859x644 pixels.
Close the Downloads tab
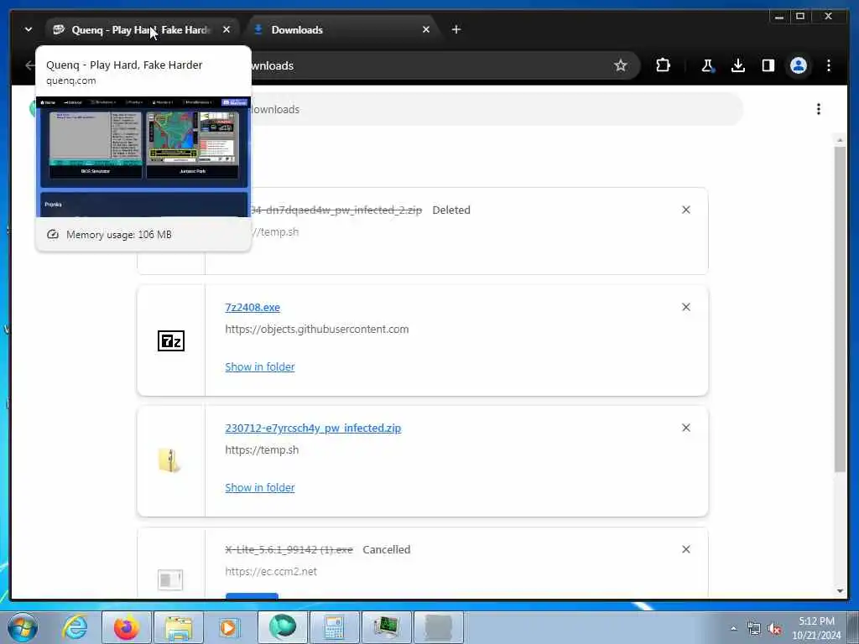[426, 29]
